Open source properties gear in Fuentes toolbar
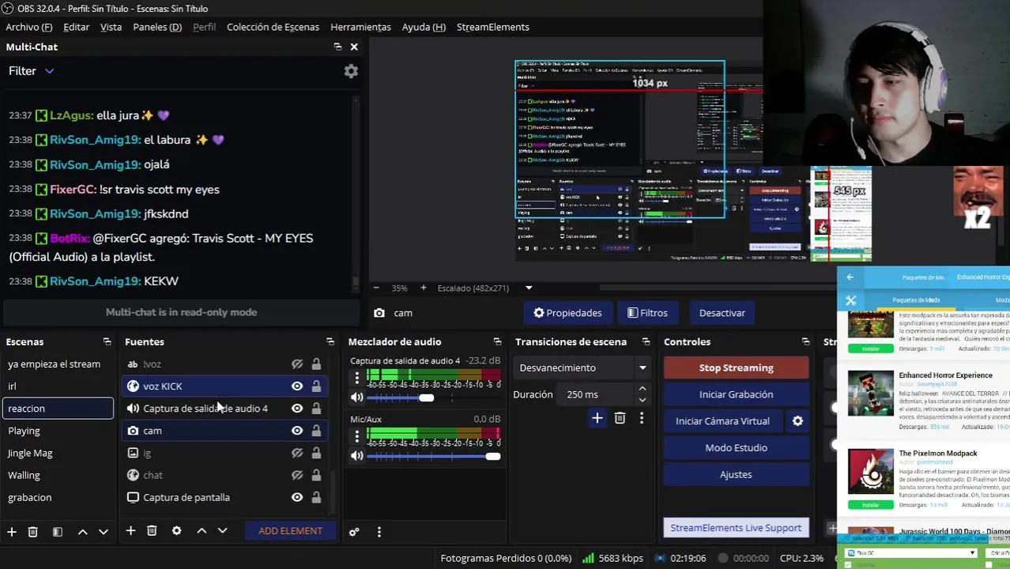Image resolution: width=1010 pixels, height=569 pixels. (176, 531)
